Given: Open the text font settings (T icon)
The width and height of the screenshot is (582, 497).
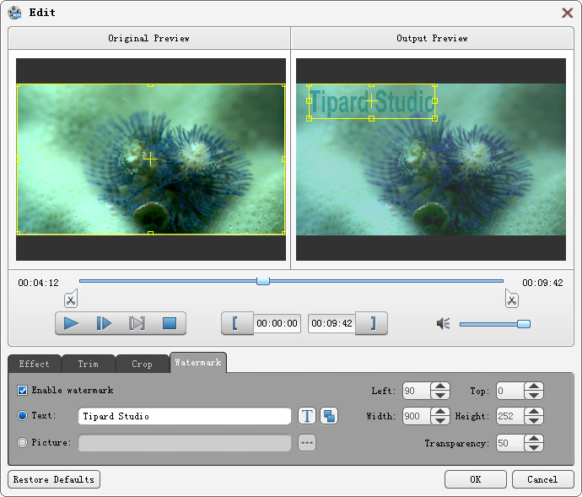Looking at the screenshot, I should tap(307, 416).
